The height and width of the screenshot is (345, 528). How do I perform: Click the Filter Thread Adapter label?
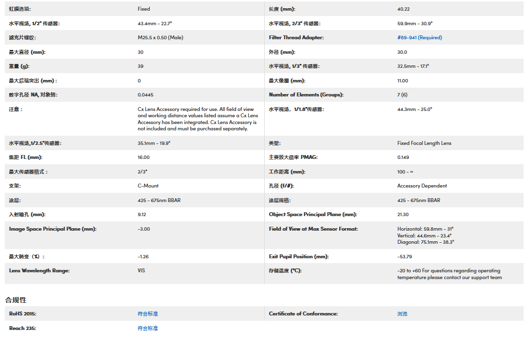pos(296,38)
